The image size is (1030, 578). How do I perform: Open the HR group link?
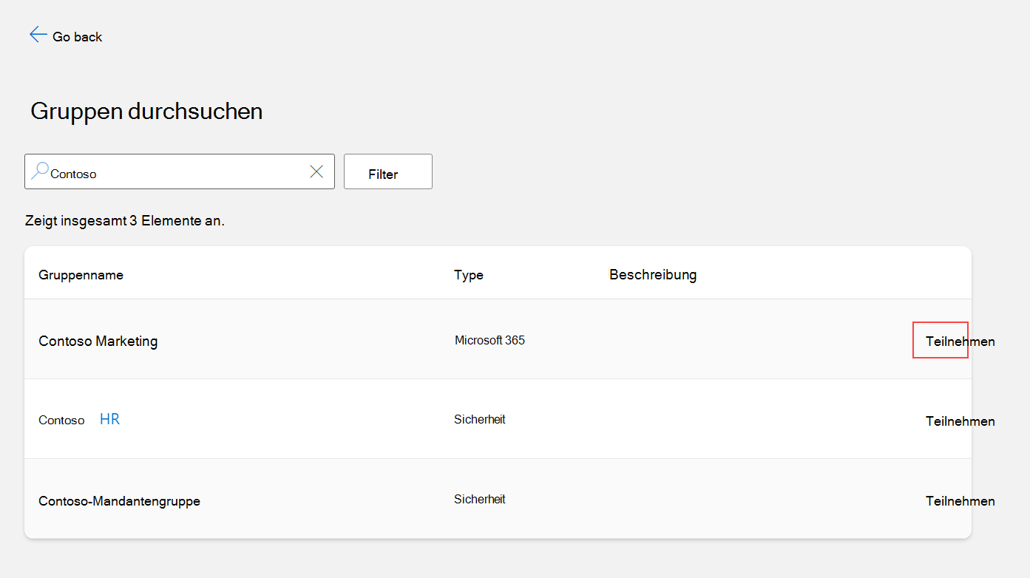point(109,420)
